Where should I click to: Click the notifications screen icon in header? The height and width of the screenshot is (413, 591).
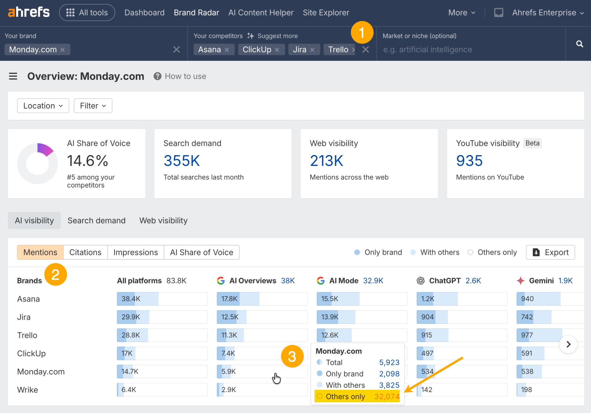498,13
